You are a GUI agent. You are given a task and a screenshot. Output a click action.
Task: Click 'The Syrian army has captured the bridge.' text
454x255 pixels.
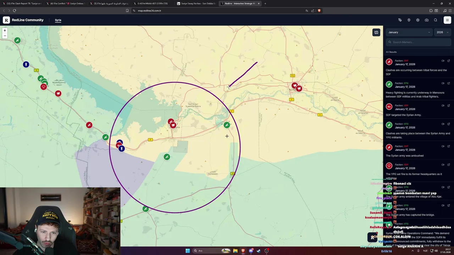point(410,215)
